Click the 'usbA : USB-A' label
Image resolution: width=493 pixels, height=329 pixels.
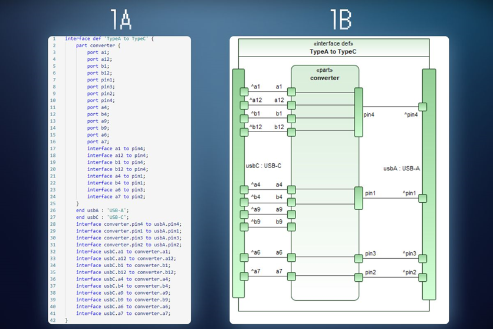click(x=401, y=169)
